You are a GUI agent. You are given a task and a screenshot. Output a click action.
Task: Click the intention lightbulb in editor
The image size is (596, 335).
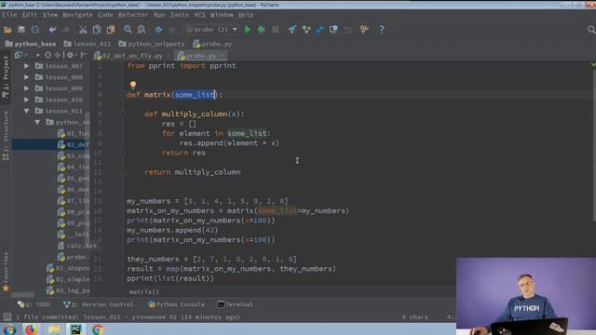click(x=132, y=85)
